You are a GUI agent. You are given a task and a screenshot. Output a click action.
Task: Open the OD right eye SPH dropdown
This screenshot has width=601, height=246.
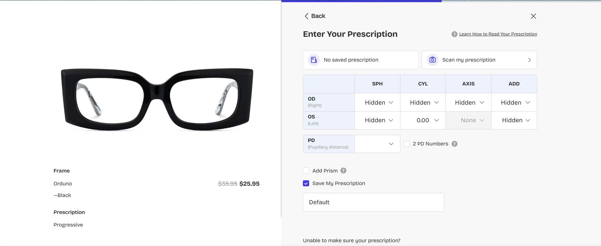tap(377, 102)
